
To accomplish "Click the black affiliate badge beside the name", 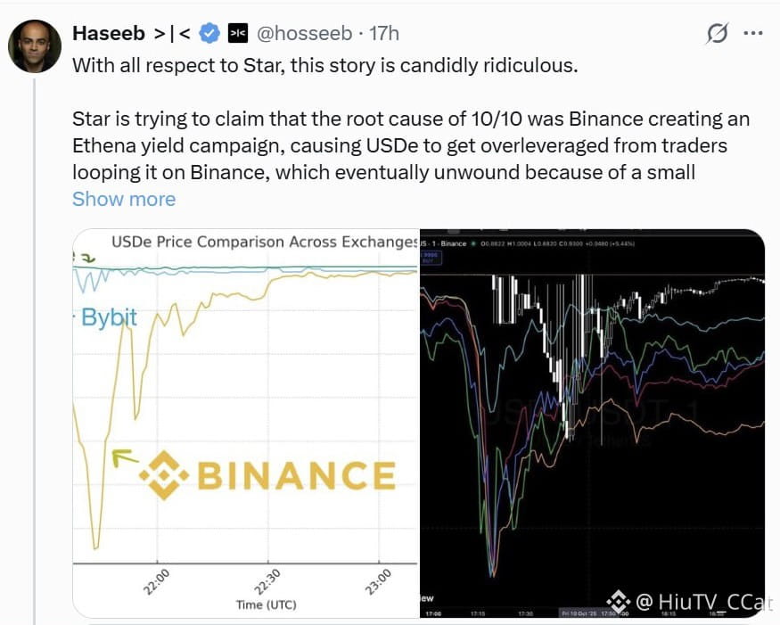I will [238, 33].
